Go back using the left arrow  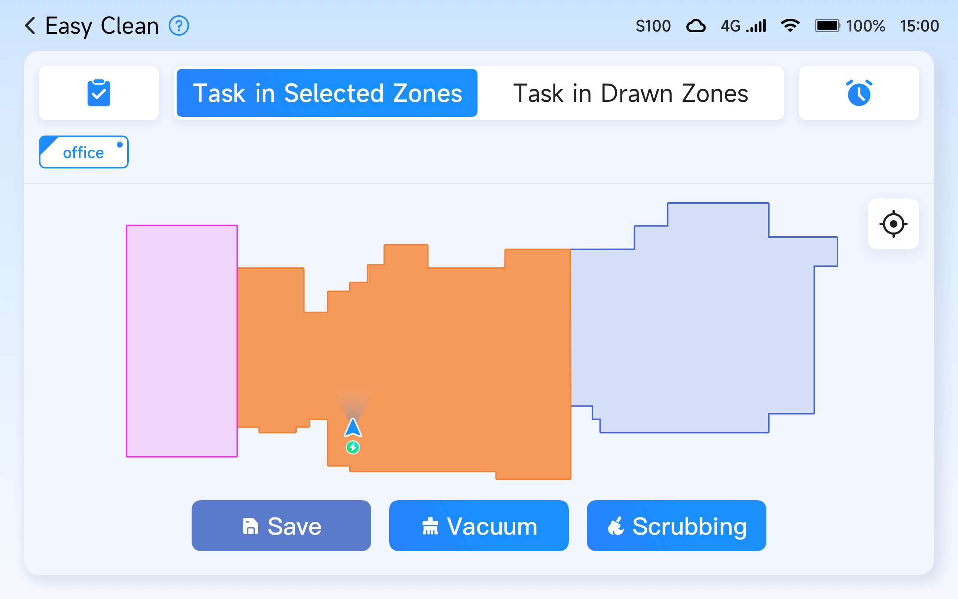(x=30, y=26)
